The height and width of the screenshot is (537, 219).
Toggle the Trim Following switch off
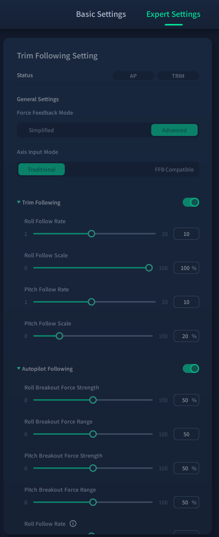(191, 202)
